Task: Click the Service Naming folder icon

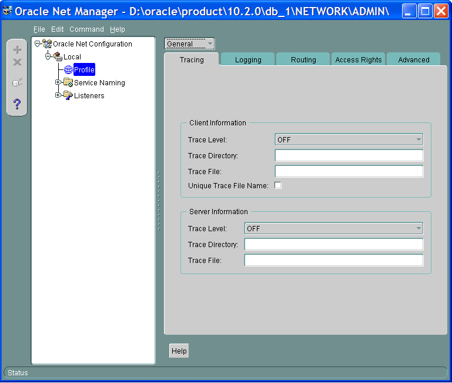Action: pos(68,82)
